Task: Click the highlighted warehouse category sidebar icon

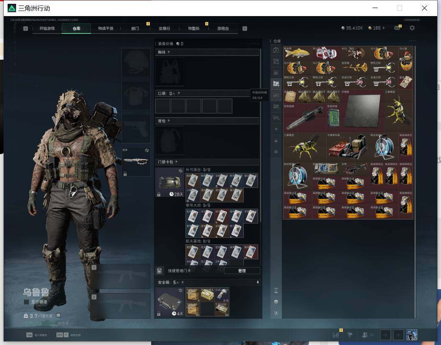Action: point(276,83)
